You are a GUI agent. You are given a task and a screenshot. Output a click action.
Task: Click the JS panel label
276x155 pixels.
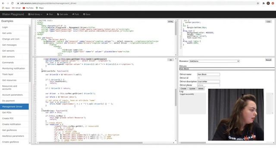[170, 60]
